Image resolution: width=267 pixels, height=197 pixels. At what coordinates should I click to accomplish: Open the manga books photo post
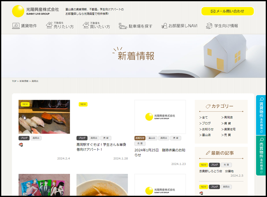[x=44, y=185]
